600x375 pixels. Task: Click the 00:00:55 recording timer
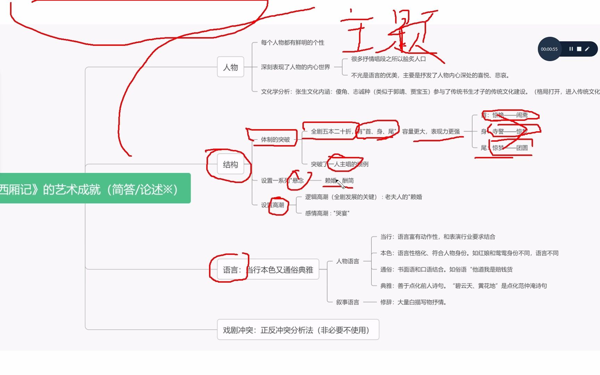[549, 49]
